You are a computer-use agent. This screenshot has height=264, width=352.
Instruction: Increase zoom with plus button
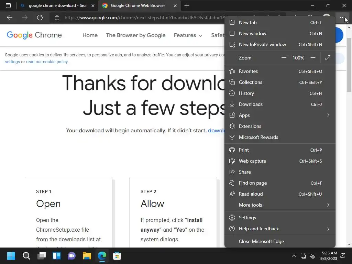pyautogui.click(x=313, y=58)
